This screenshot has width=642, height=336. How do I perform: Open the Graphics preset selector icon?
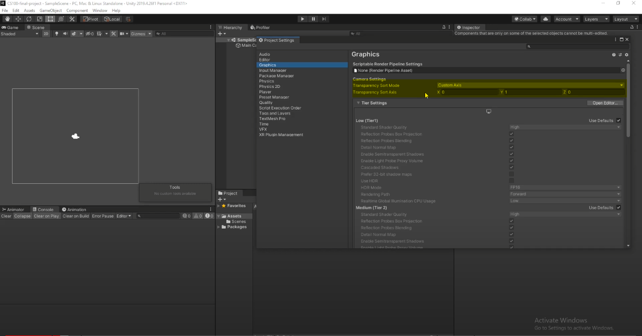(620, 55)
